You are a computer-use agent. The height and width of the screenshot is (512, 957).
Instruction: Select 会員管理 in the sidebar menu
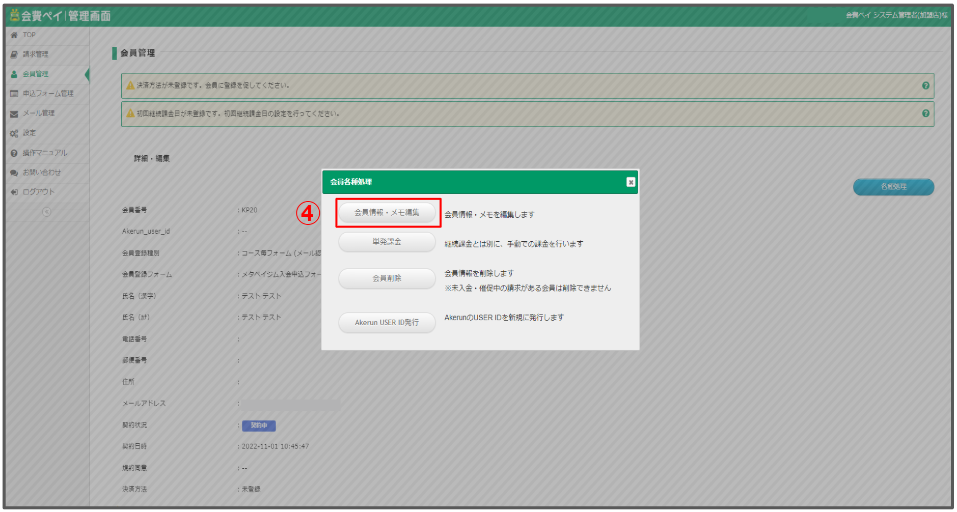(36, 74)
